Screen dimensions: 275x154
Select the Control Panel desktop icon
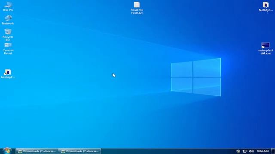[8, 49]
